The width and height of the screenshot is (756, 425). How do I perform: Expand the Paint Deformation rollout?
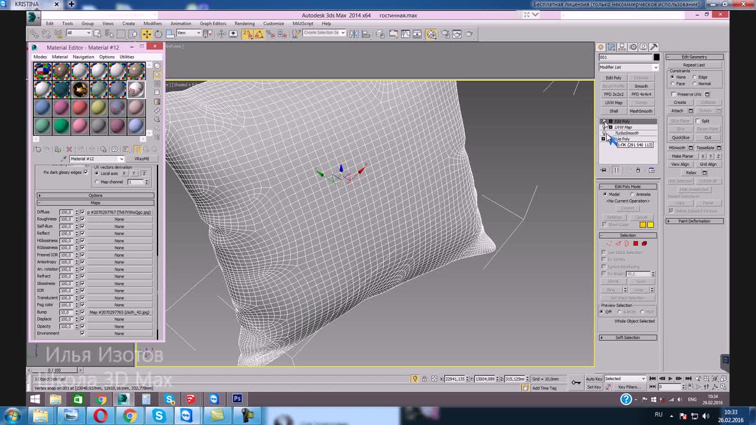[x=695, y=221]
